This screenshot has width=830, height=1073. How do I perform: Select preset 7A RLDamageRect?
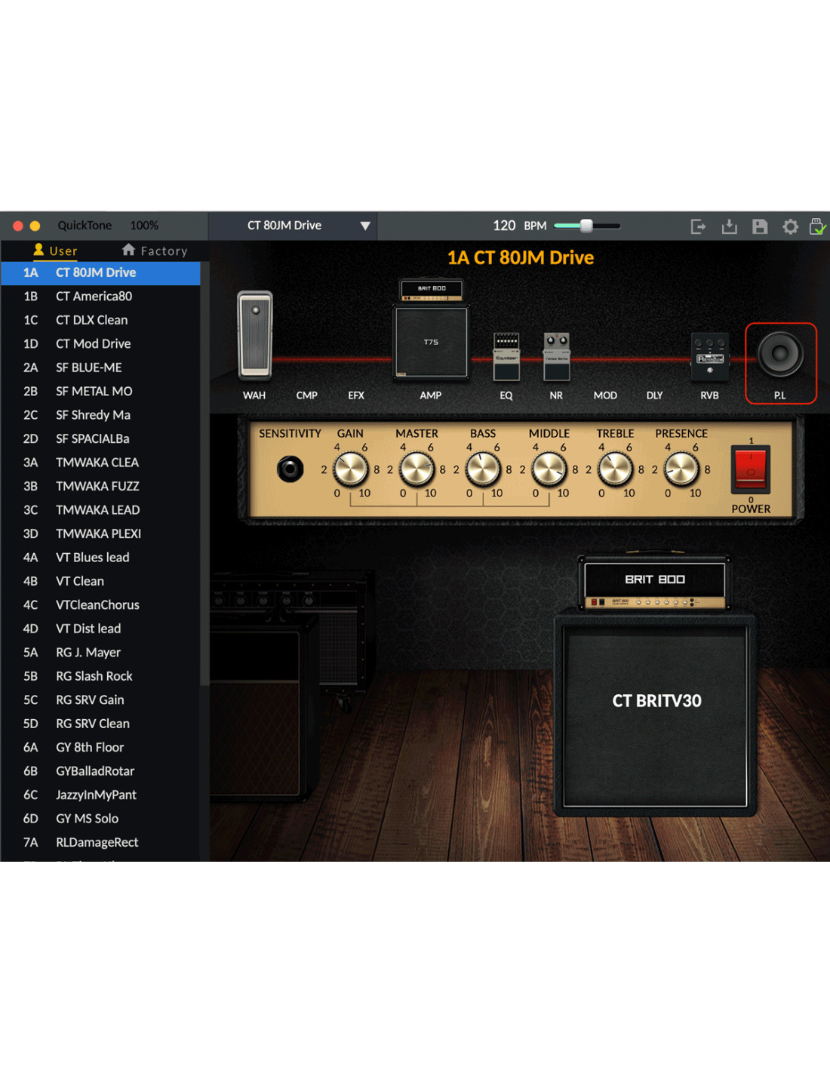click(x=100, y=843)
